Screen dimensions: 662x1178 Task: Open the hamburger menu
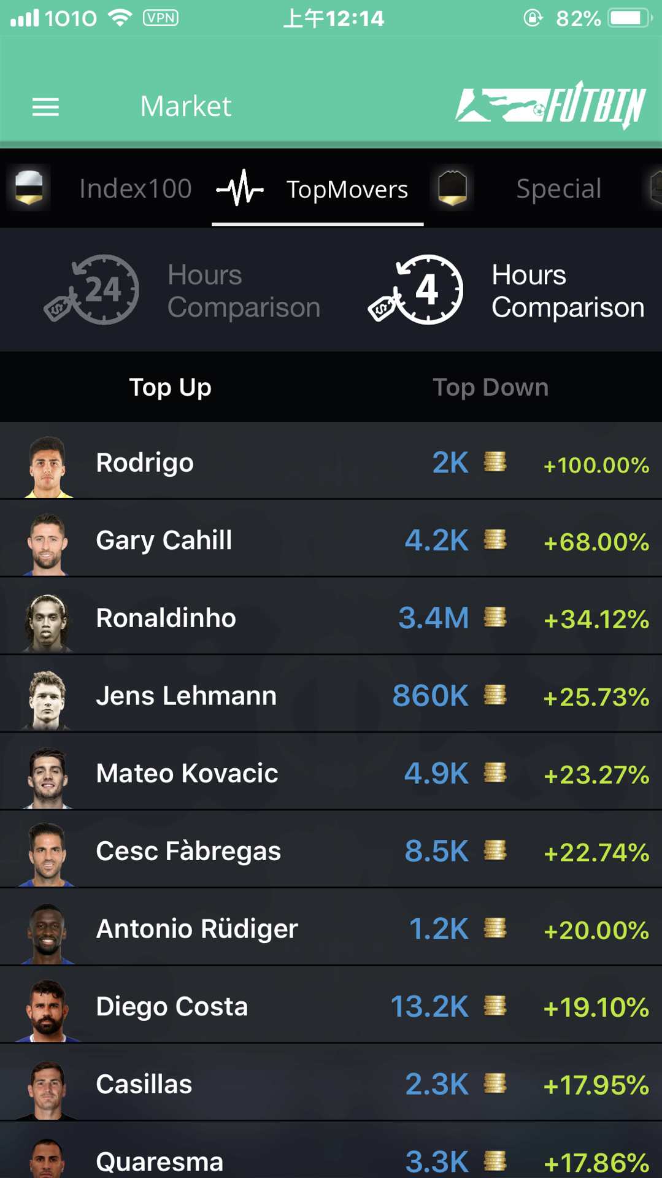pos(45,107)
